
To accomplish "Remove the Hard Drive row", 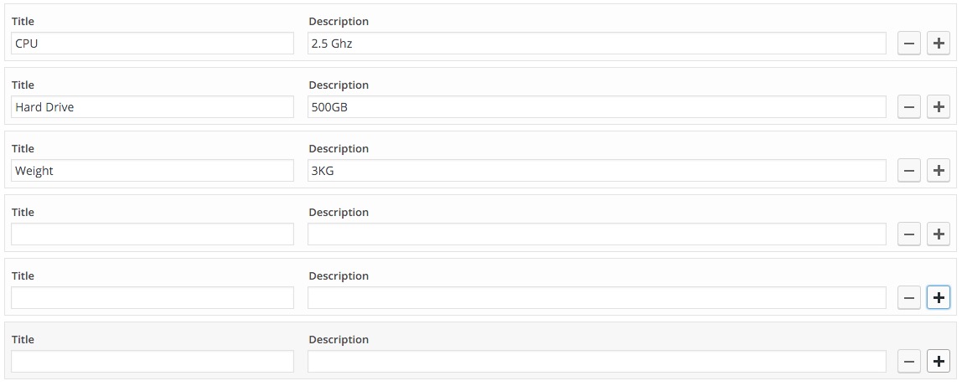I will 909,107.
